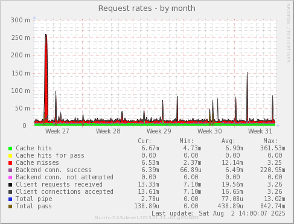
Task: Click the 'Max:' column header
Action: (270, 141)
